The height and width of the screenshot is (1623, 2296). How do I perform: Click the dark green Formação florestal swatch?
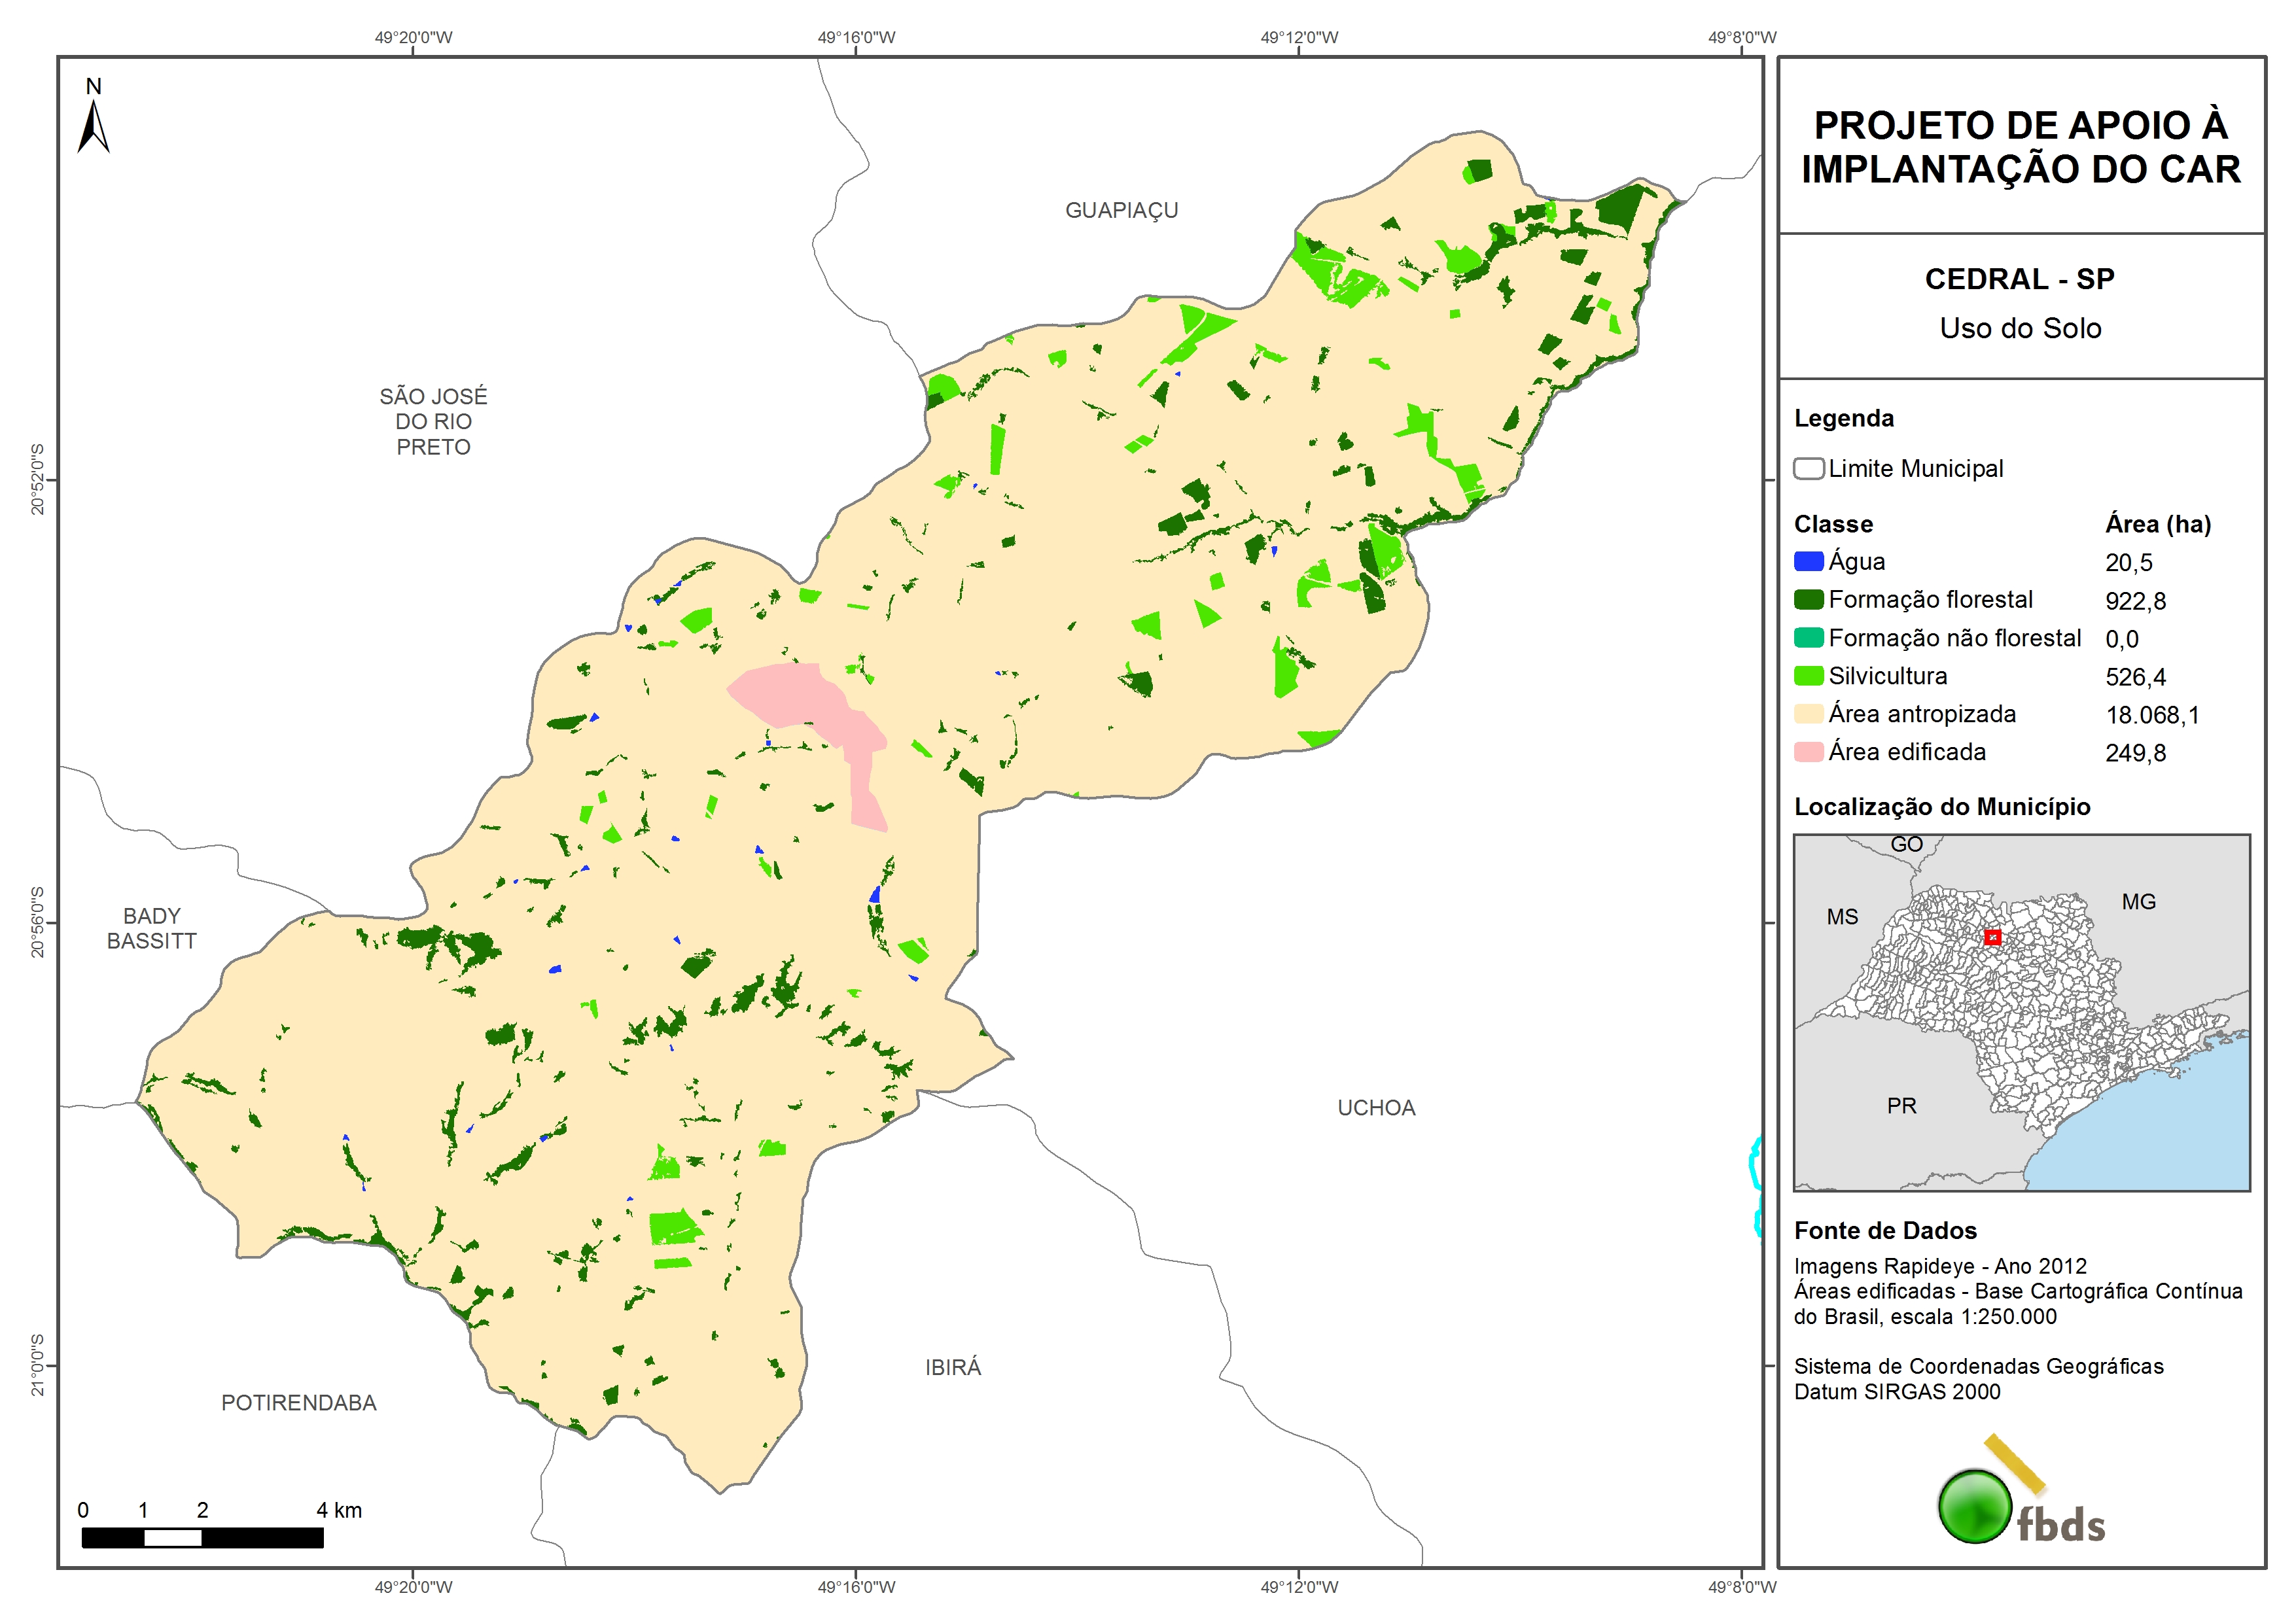(1808, 599)
